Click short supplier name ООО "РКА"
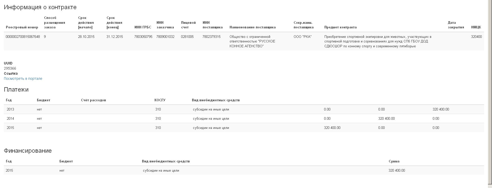Screen dimensions: 492x188 (302, 37)
